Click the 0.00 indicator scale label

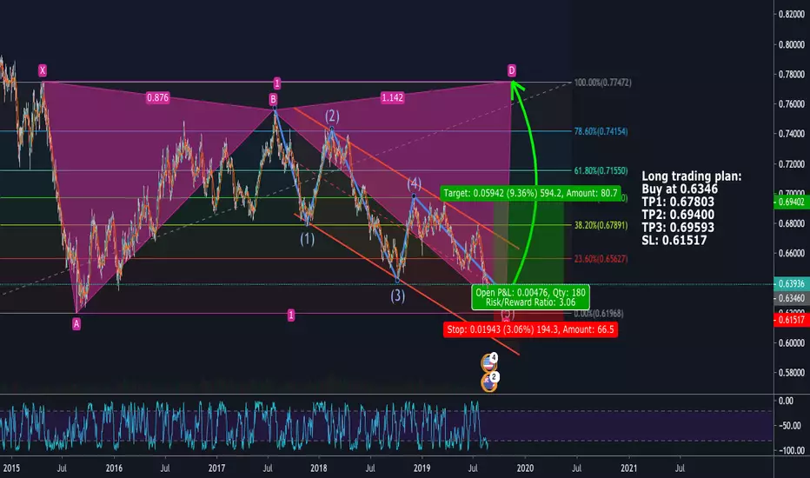coord(786,401)
